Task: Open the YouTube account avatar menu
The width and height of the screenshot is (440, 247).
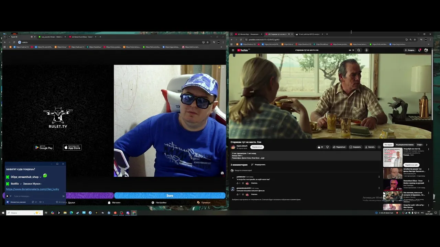Action: (426, 50)
